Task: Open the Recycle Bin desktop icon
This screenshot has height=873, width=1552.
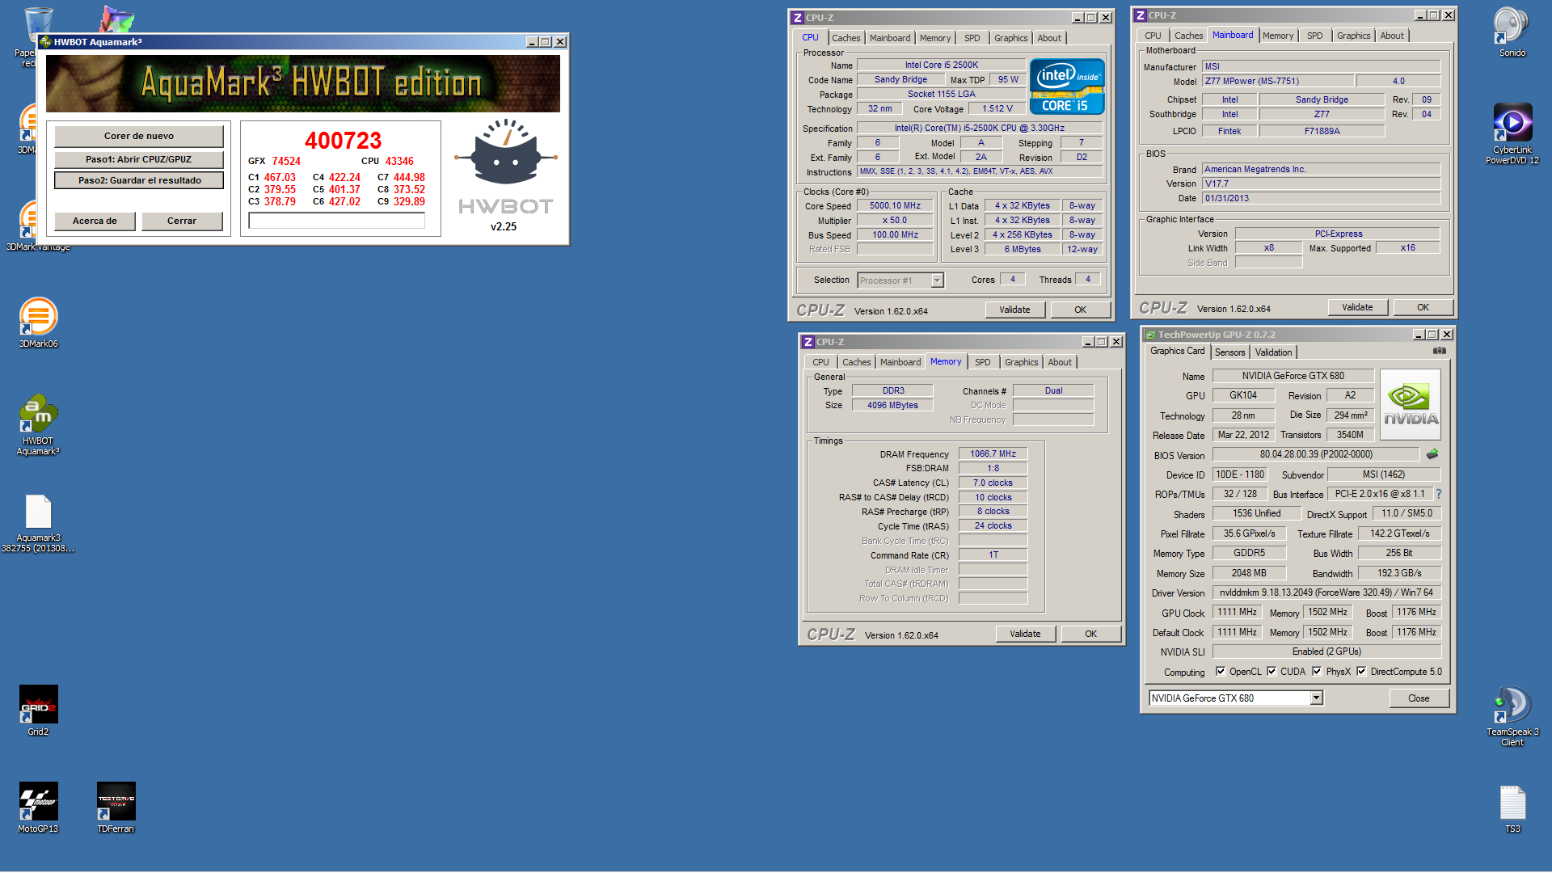Action: pyautogui.click(x=38, y=26)
